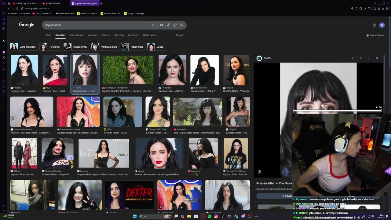This screenshot has height=220, width=391.
Task: Switch to Kalp Gözü browser tab
Action: (x=26, y=3)
